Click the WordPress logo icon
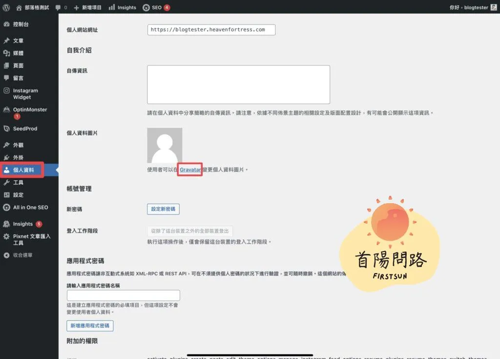500x359 pixels. tap(6, 7)
